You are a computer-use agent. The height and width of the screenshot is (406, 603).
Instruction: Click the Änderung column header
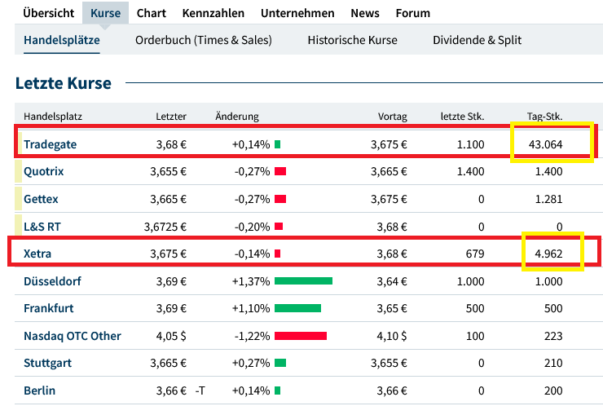point(237,117)
